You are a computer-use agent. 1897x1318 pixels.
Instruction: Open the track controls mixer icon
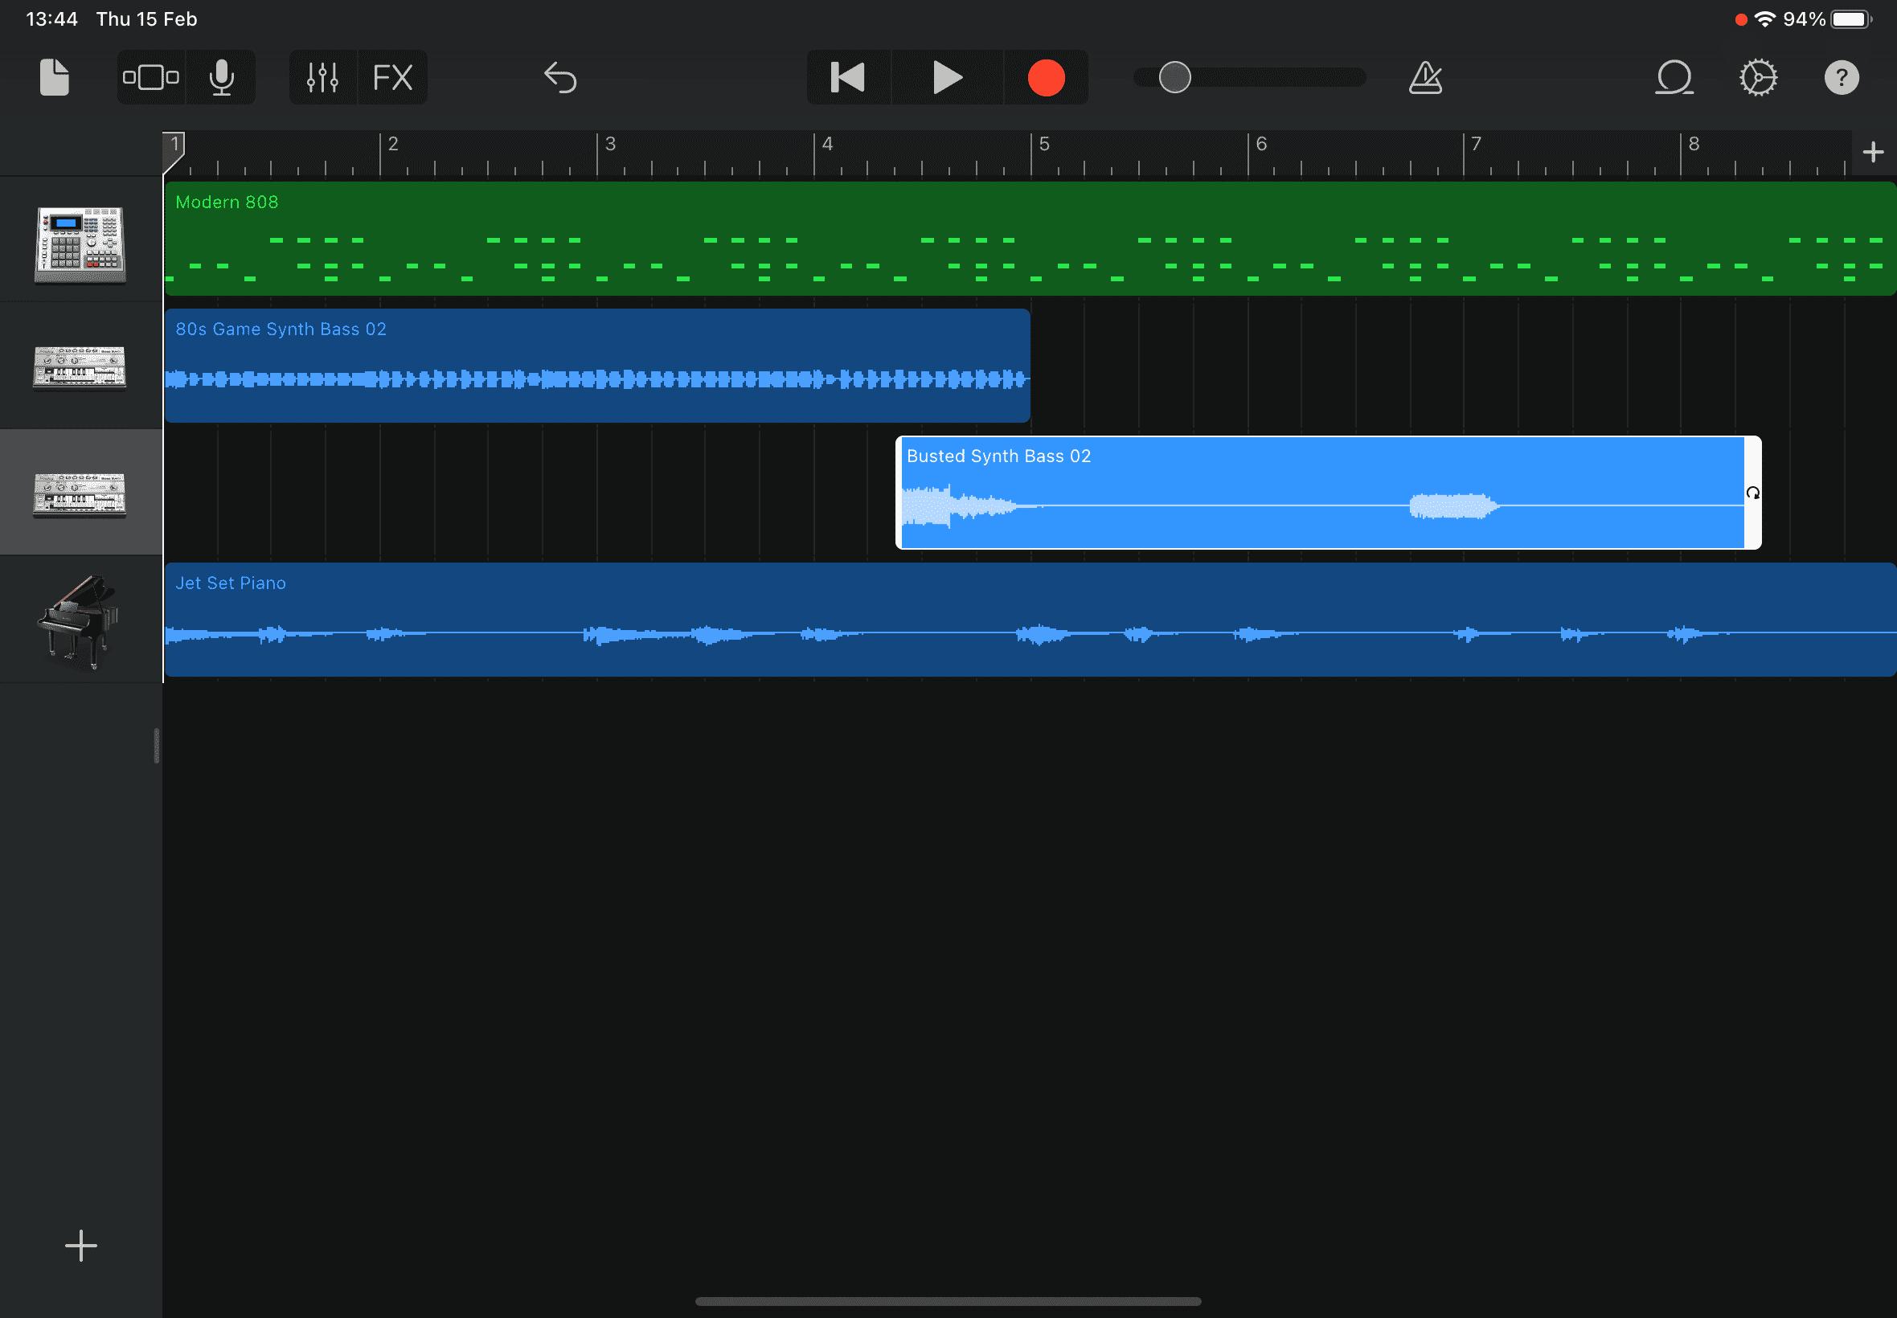point(322,78)
